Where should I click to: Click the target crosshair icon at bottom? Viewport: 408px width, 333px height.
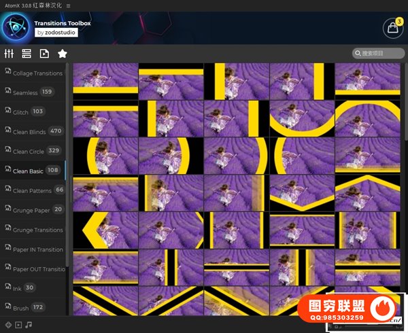coord(7,325)
